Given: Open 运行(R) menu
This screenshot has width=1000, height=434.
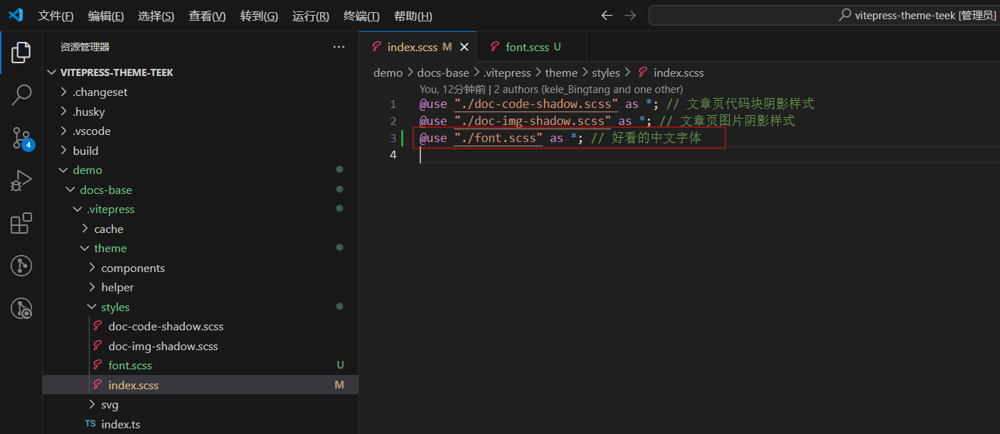Looking at the screenshot, I should [311, 16].
